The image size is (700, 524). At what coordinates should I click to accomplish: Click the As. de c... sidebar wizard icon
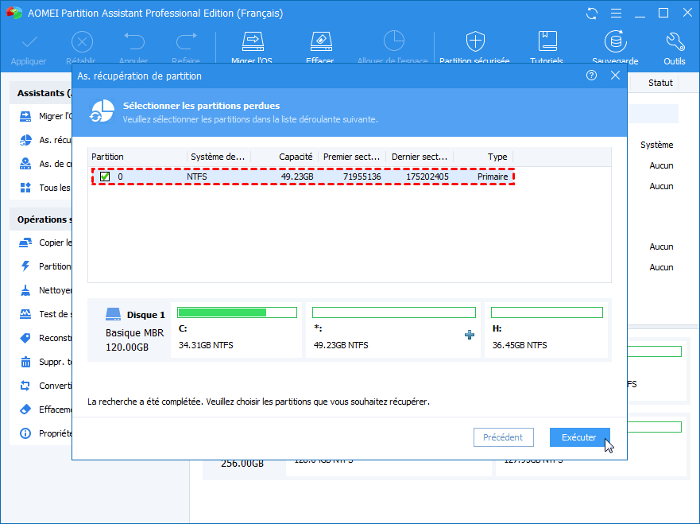coord(25,164)
